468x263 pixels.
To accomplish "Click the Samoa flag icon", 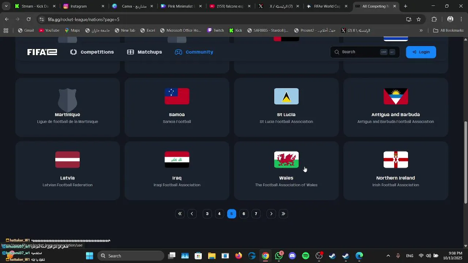I will tap(177, 96).
